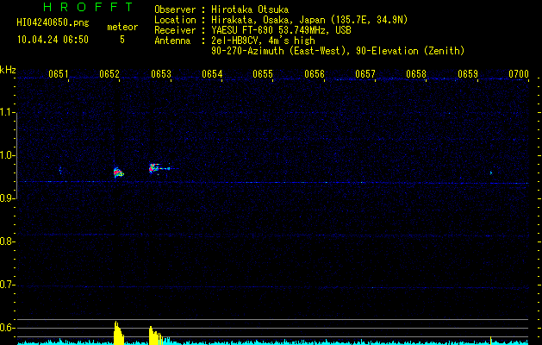Click the 0655 time label
This screenshot has width=542, height=345.
pyautogui.click(x=263, y=73)
